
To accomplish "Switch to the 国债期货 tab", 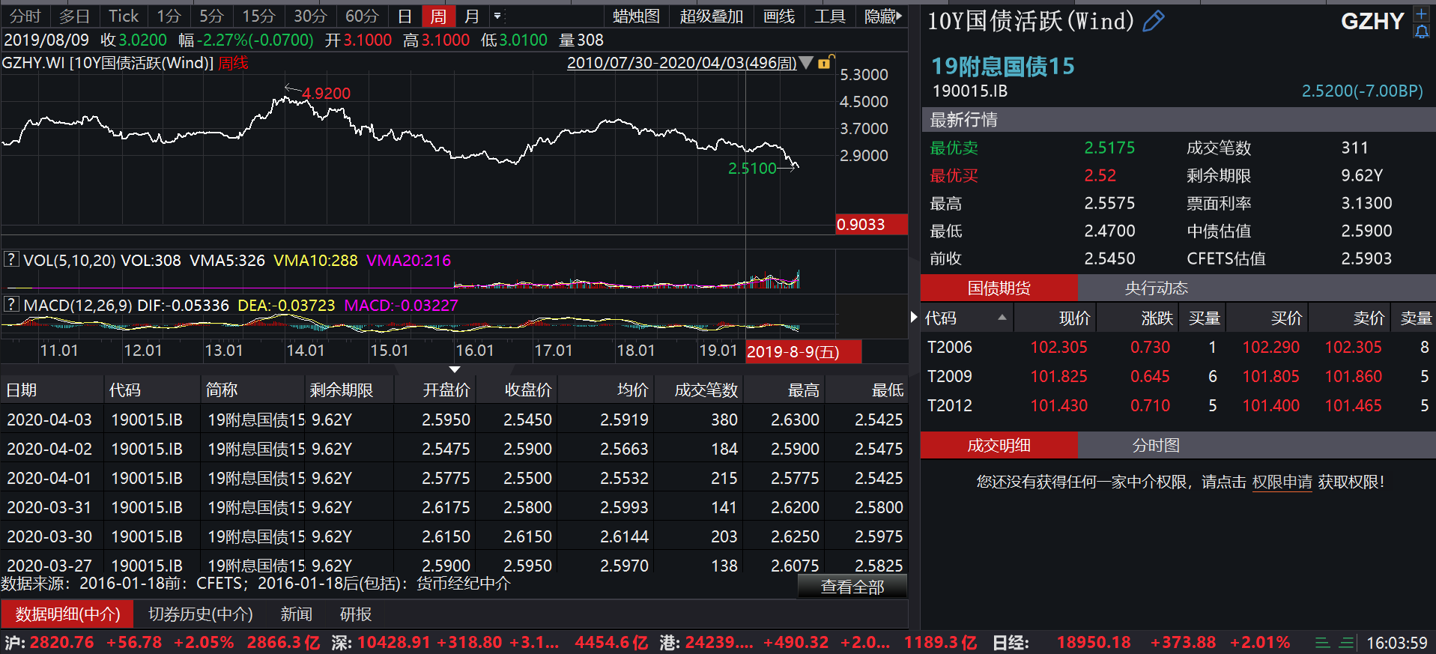I will tap(999, 288).
